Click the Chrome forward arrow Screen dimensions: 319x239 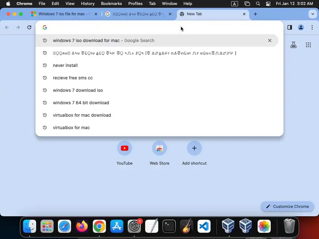(18, 27)
